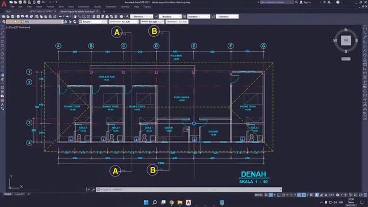368x207 pixels.
Task: Open the Insert menu
Action: pos(39,7)
